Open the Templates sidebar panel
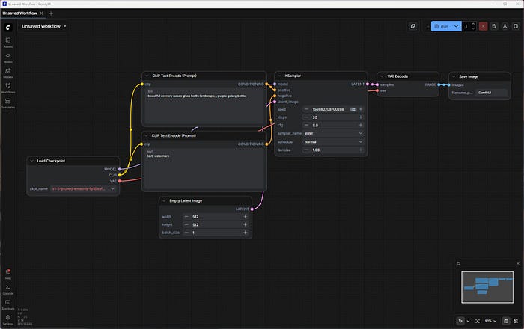 [8, 103]
